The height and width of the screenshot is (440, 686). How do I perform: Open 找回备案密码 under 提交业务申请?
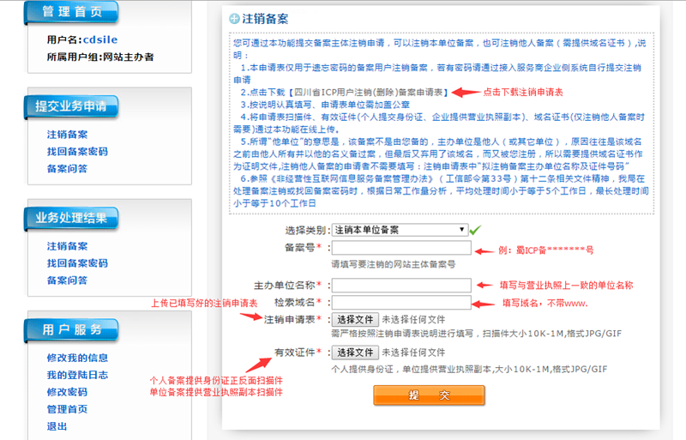(x=77, y=152)
